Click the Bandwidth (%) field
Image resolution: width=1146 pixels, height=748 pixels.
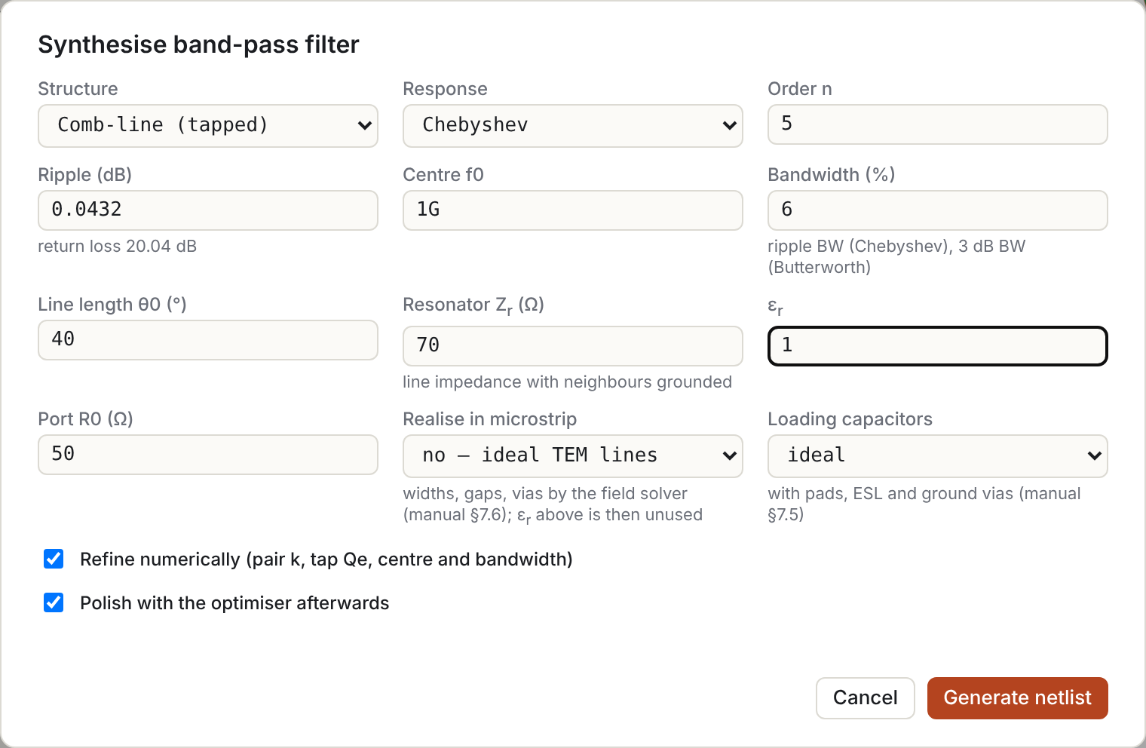[x=938, y=210]
